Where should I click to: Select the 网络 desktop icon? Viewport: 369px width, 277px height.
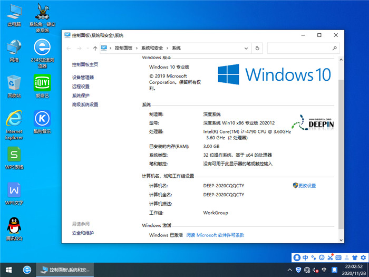14,51
